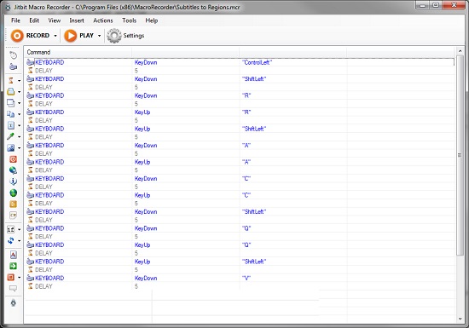Screen dimensions: 469x328
Task: Open the Tools menu
Action: click(130, 20)
